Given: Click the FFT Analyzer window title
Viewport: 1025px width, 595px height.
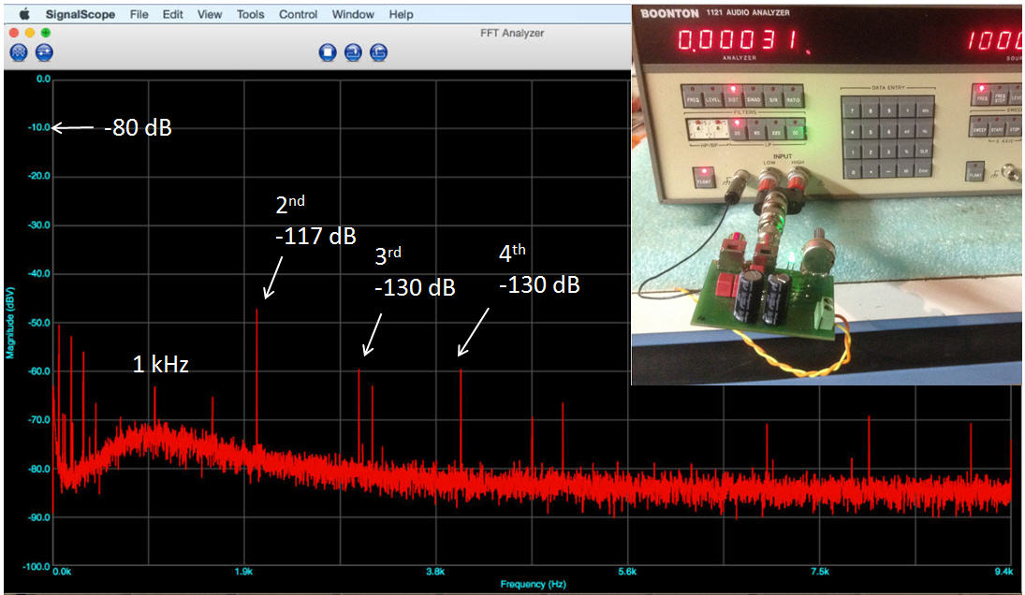Looking at the screenshot, I should coord(512,33).
